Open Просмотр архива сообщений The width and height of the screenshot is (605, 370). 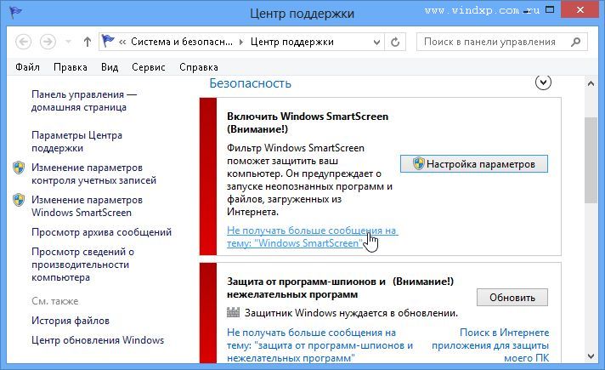[101, 232]
